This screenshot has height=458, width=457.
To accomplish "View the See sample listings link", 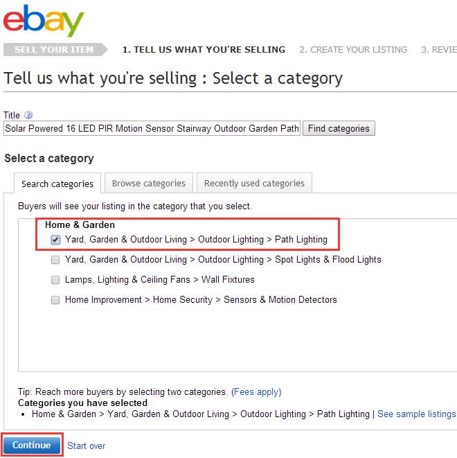I will 416,414.
